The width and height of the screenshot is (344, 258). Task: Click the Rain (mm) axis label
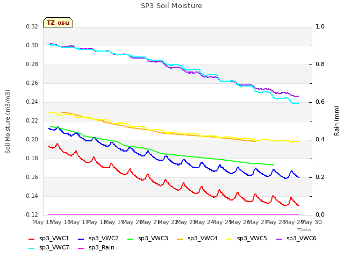336,121
